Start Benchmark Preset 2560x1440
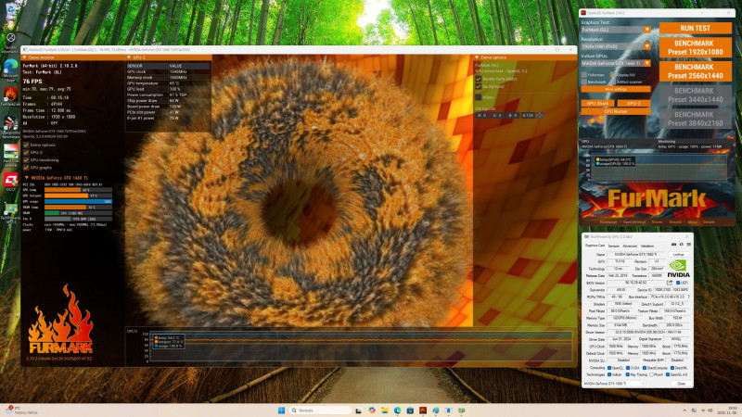This screenshot has width=742, height=417. (x=695, y=71)
